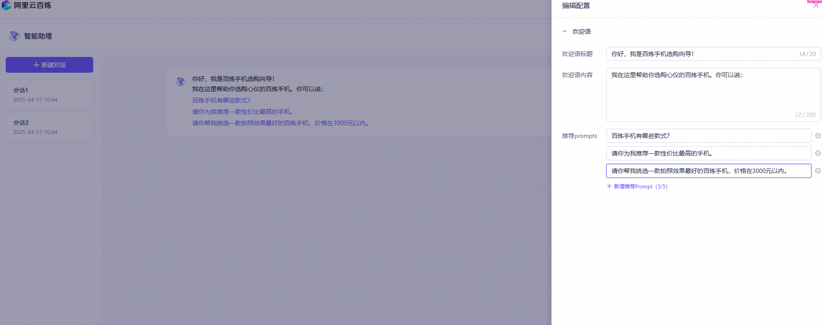Click the 智能助理 robot icon in header

[14, 36]
